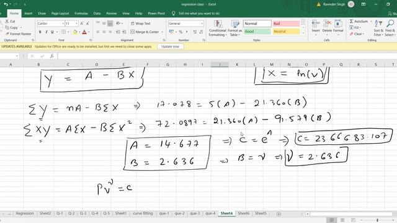Undo the last action
This screenshot has width=397, height=223.
coord(6,4)
